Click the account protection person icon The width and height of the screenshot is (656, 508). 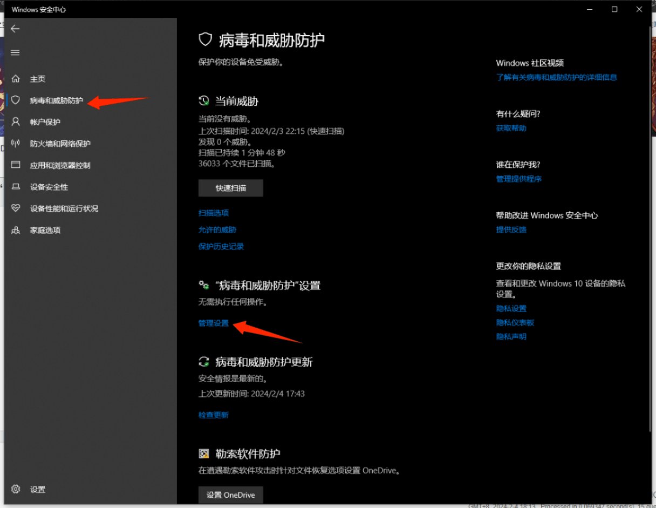coord(16,122)
